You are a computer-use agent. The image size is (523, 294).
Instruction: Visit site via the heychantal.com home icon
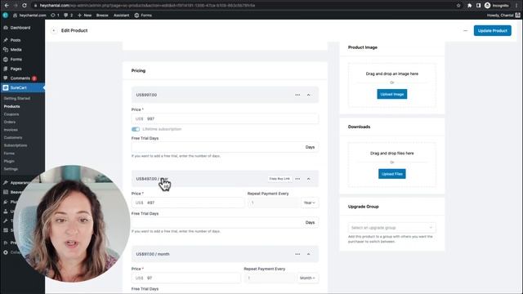click(29, 16)
